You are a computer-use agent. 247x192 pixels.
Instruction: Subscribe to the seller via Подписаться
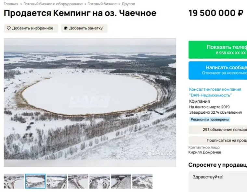218,140
